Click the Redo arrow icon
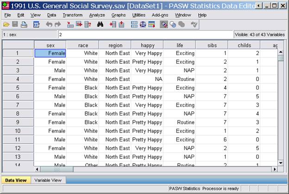Image resolution: width=289 pixels, height=194 pixels. pos(58,24)
